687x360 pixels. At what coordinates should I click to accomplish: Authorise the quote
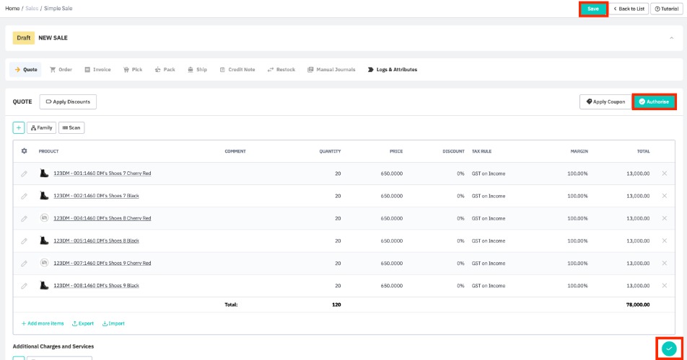654,102
